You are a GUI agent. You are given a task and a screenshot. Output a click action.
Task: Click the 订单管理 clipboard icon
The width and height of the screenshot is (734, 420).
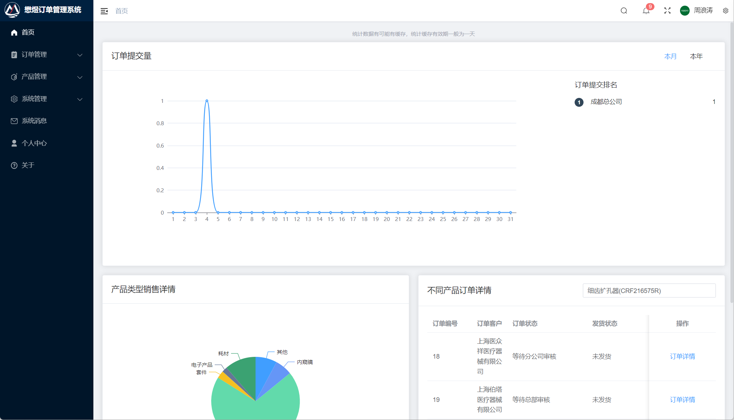point(14,55)
